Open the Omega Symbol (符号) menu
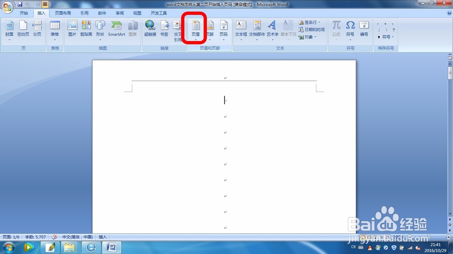Screen dimensions: 453x254 point(350,29)
